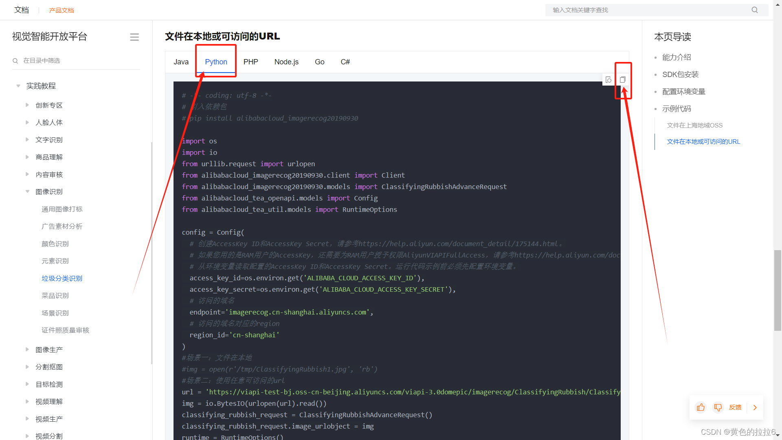Collapse the 实践教程 section
Viewport: 782px width, 440px height.
[x=18, y=86]
